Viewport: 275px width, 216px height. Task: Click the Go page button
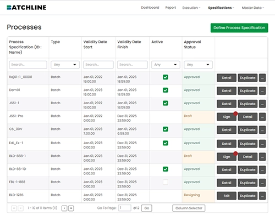pos(147,208)
